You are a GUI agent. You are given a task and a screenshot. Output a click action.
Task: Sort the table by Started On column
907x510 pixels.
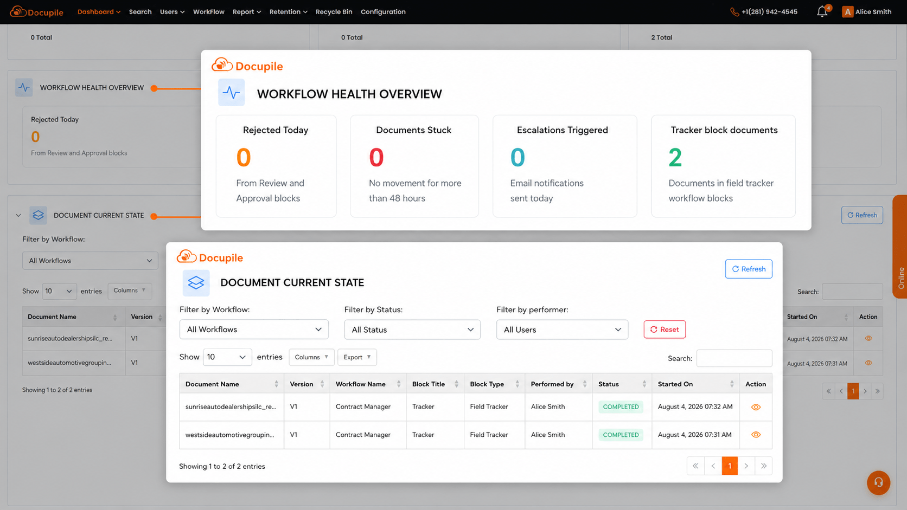pos(695,384)
